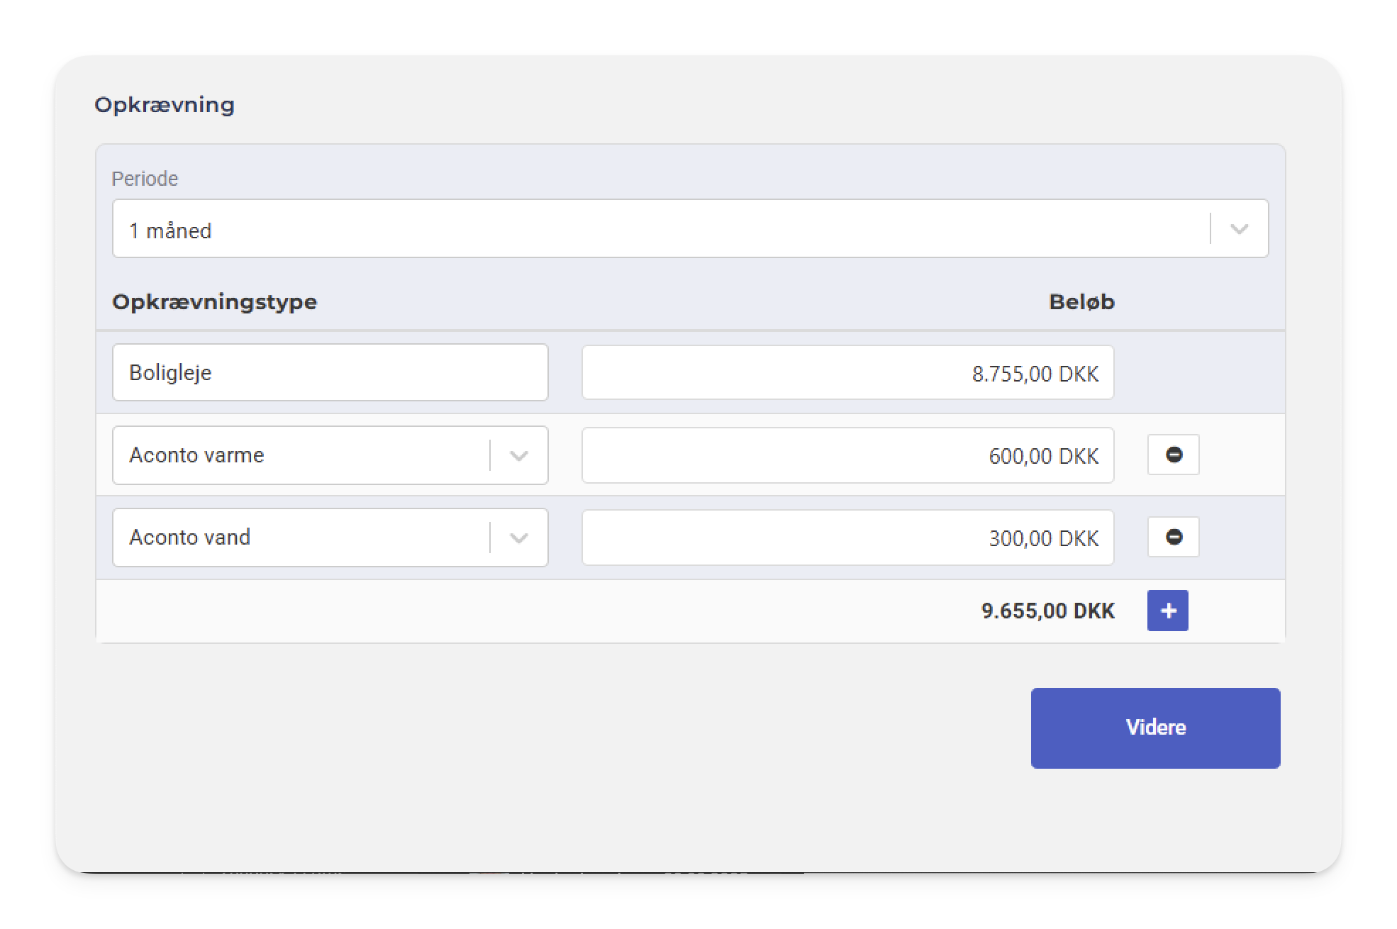
Task: Open the Aconto vand type dropdown
Action: click(330, 538)
